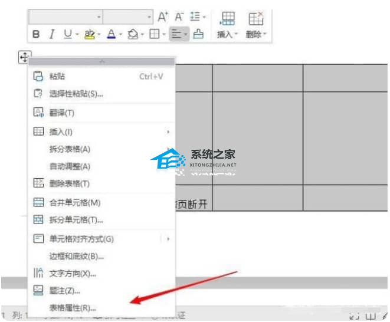Open underline style dropdown arrow

pyautogui.click(x=77, y=34)
